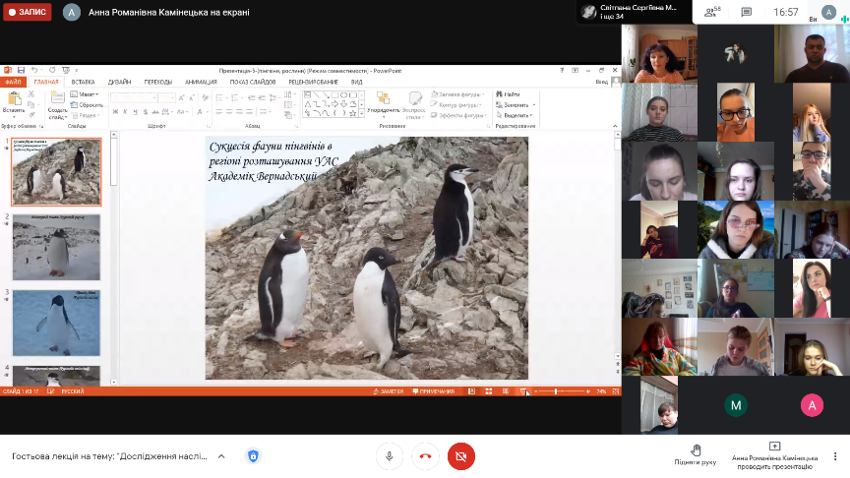Click the blue meeting security shield icon
The height and width of the screenshot is (478, 850).
253,456
